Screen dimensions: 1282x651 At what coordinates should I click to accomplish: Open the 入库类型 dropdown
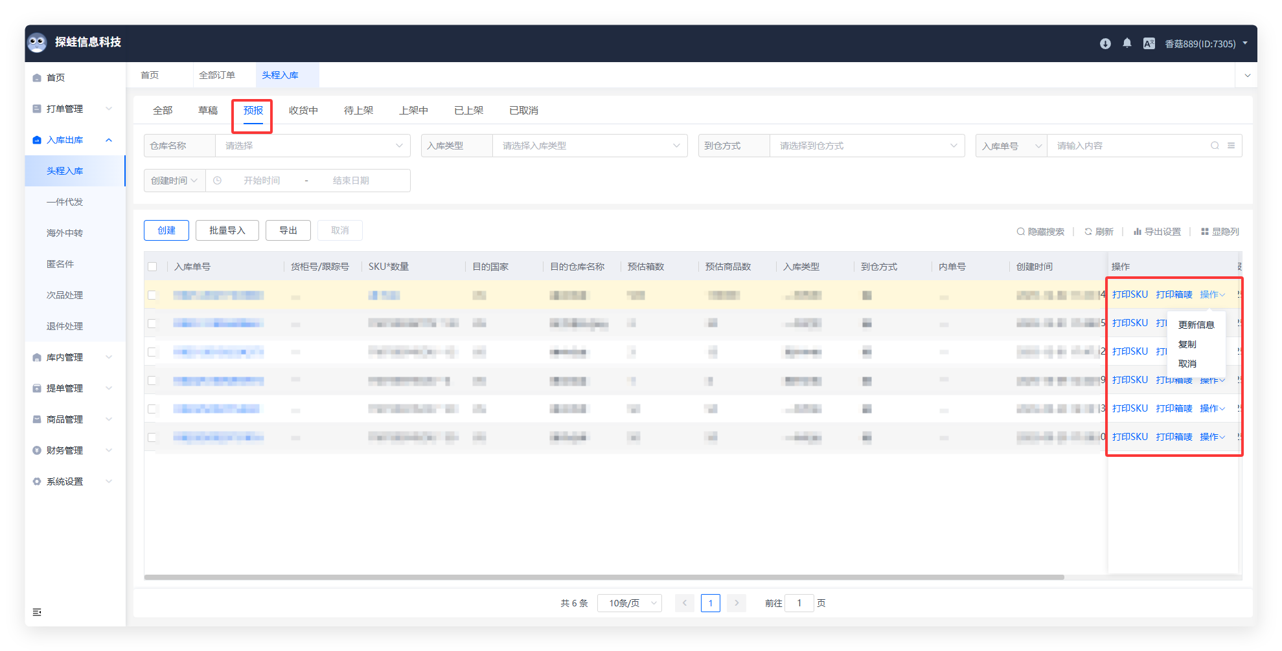[589, 146]
